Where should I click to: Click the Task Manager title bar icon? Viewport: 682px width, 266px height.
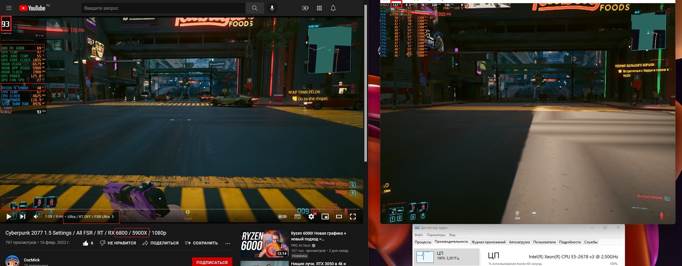point(417,228)
